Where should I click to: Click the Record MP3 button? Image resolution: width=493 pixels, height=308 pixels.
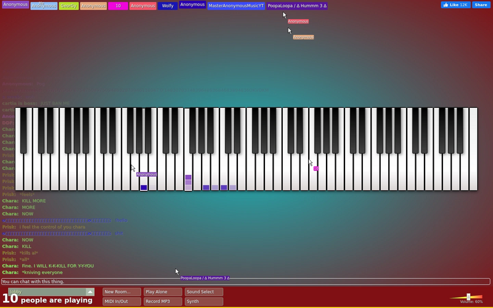click(x=163, y=301)
